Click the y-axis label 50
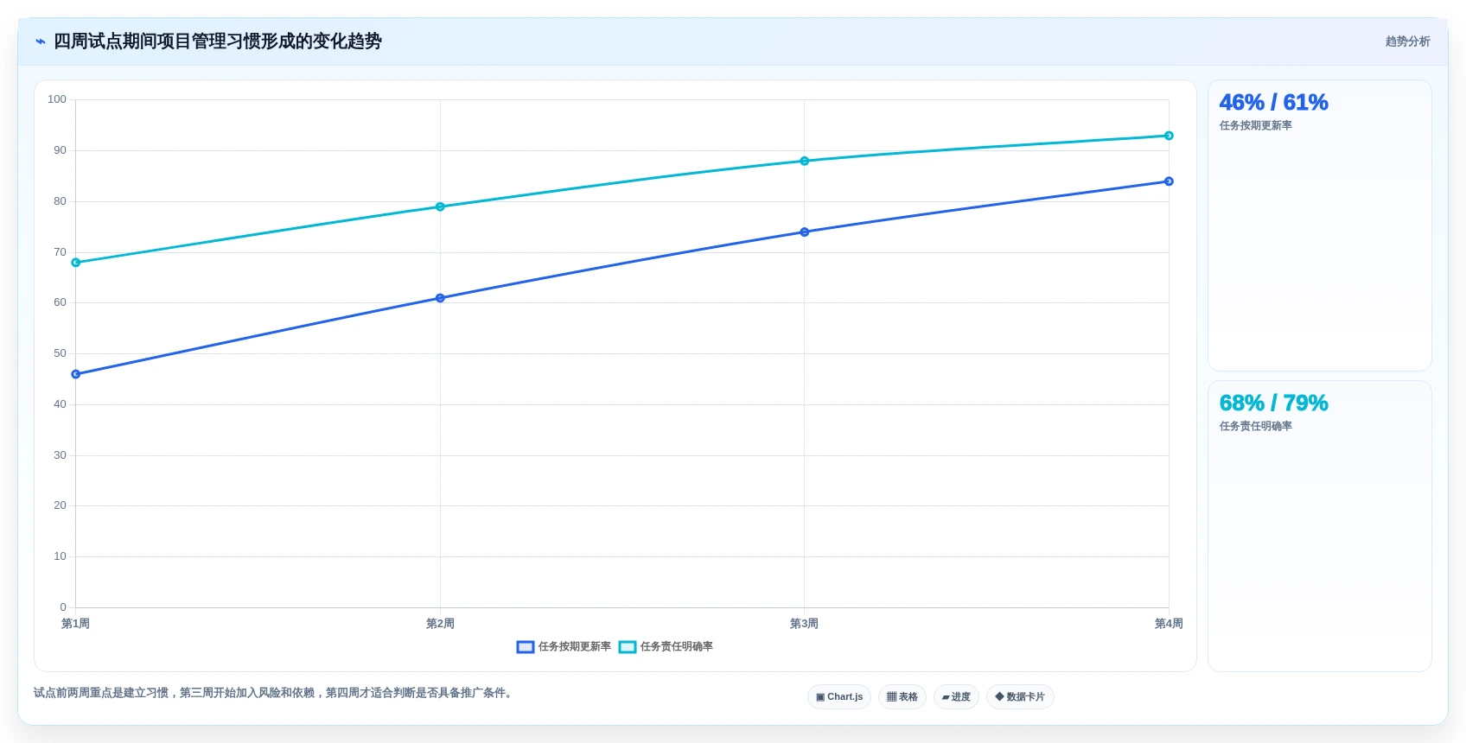The image size is (1466, 743). (x=60, y=353)
